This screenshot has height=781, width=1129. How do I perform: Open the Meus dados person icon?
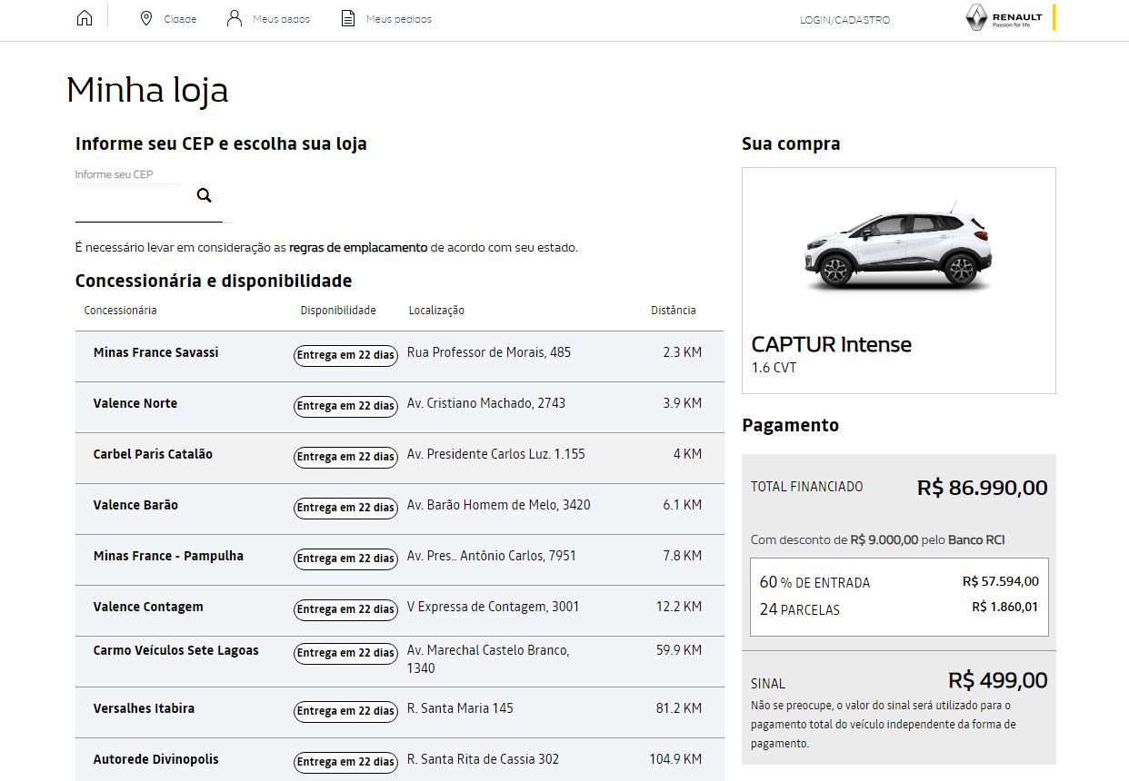coord(235,18)
